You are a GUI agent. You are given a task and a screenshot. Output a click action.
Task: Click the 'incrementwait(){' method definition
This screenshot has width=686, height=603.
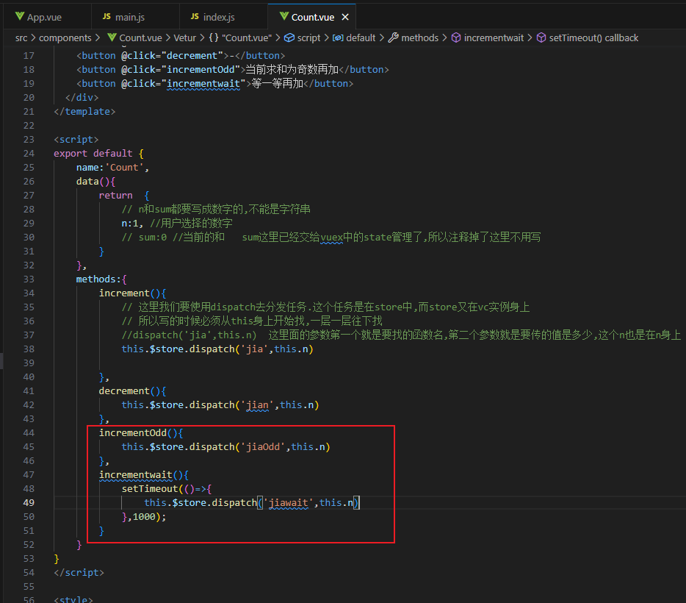(x=143, y=475)
